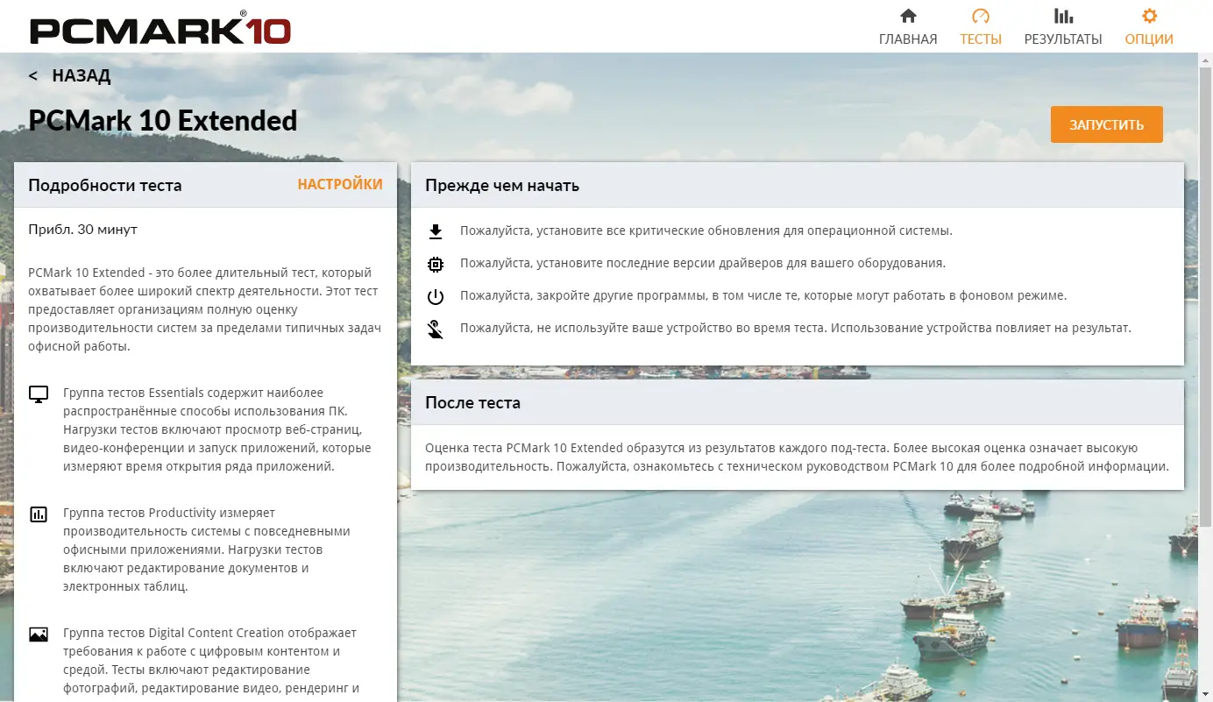Click the chip icon for driver updates
Viewport: 1213px width, 702px height.
click(436, 264)
